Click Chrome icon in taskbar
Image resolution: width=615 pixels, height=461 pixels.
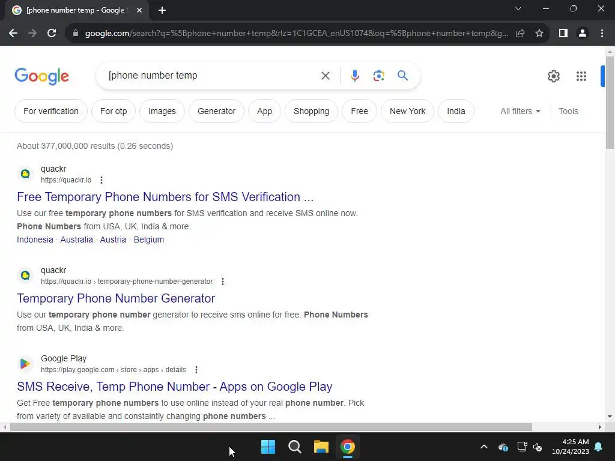348,447
